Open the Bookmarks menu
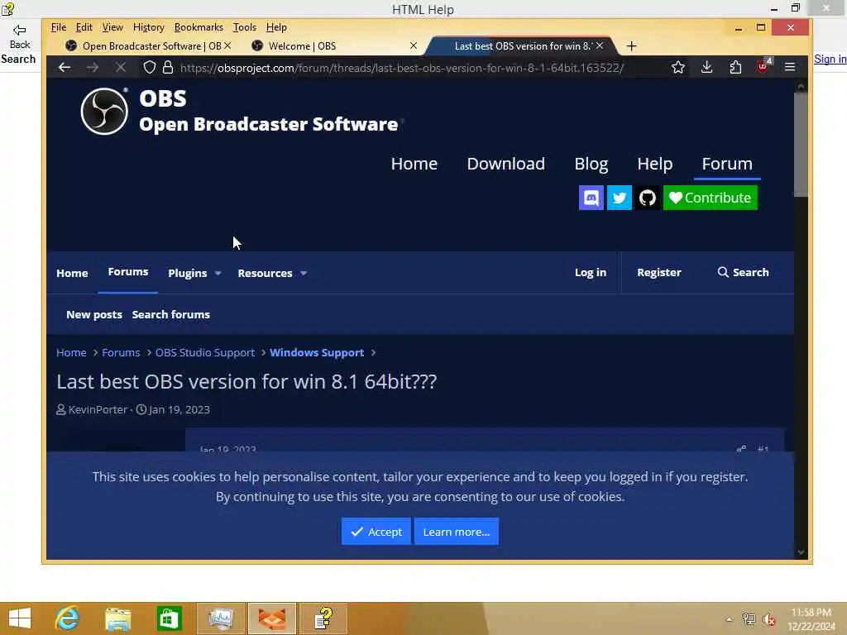Image resolution: width=847 pixels, height=635 pixels. click(x=199, y=27)
